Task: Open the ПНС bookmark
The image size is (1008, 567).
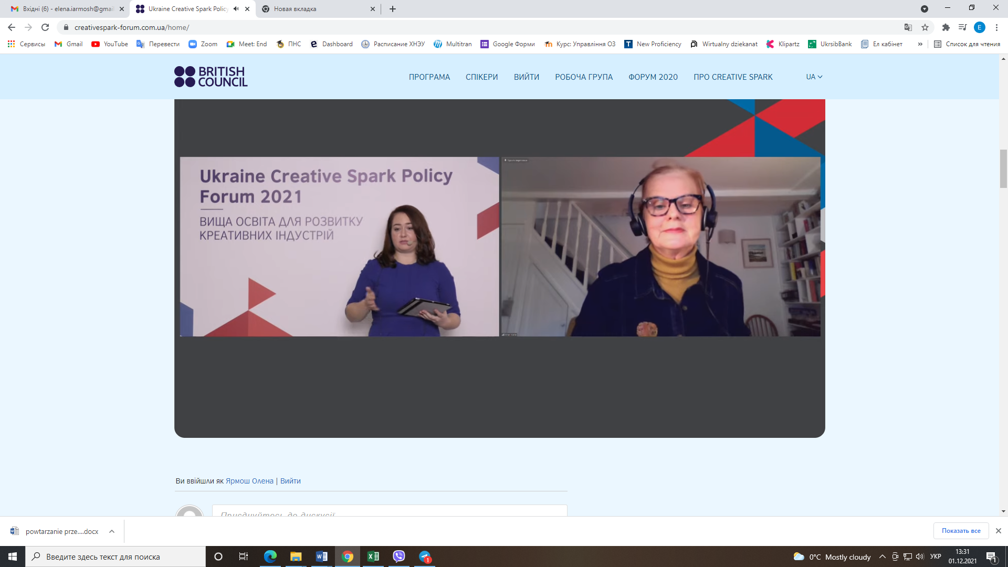Action: [289, 44]
